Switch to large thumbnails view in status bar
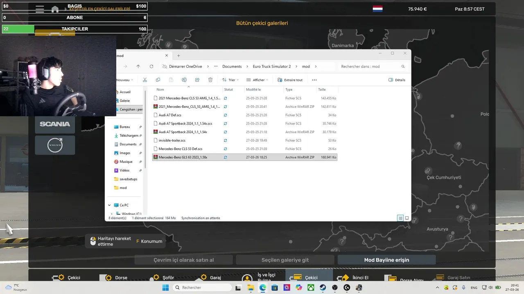The height and width of the screenshot is (294, 524). click(x=407, y=218)
